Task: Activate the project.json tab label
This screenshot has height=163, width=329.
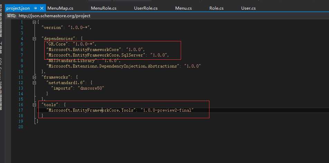Action: 18,8
